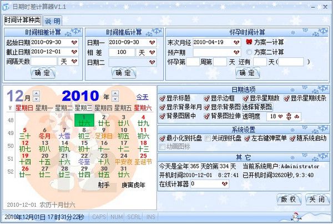The image size is (333, 224).
Task: Click heart icon beside 末次月经 date
Action: [236, 42]
